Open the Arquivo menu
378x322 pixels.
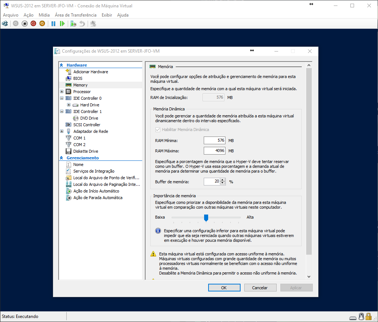click(11, 15)
